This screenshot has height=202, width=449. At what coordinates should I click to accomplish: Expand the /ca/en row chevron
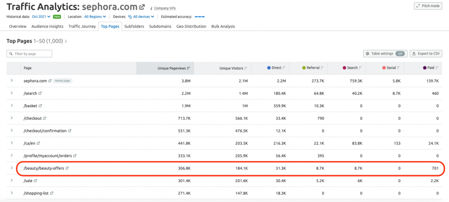click(12, 143)
